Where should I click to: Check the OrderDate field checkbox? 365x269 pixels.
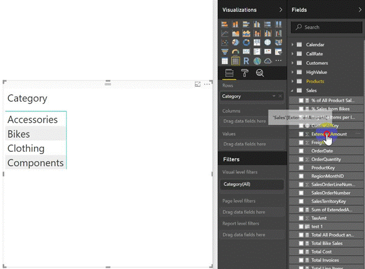(x=301, y=151)
